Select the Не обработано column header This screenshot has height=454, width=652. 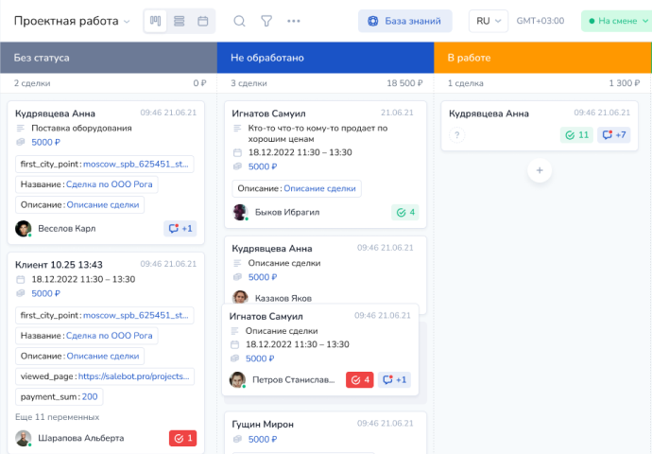coord(326,58)
